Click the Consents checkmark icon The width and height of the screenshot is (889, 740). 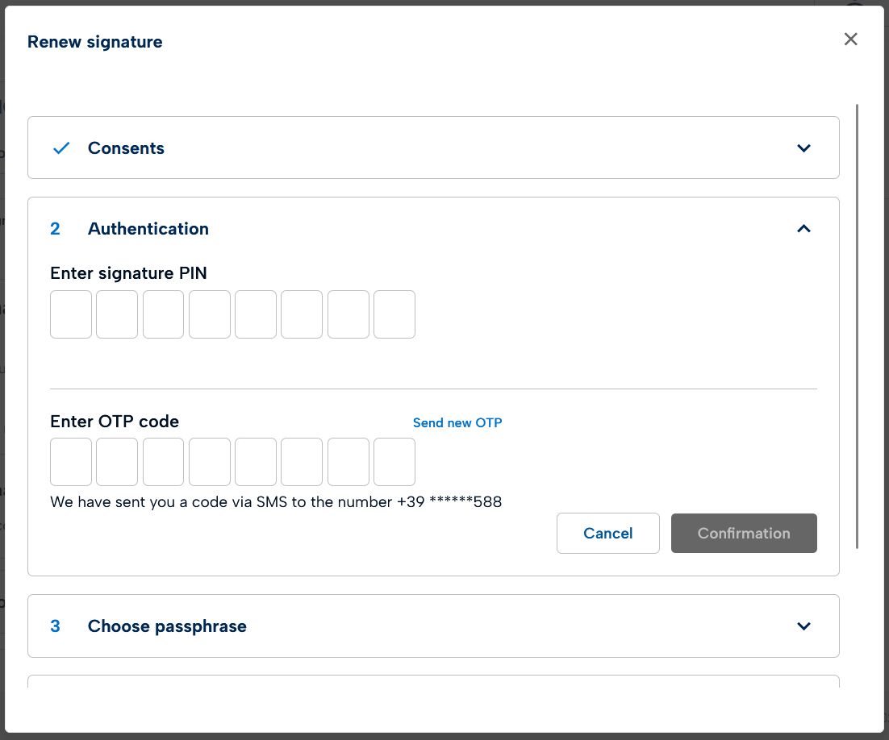(x=61, y=148)
